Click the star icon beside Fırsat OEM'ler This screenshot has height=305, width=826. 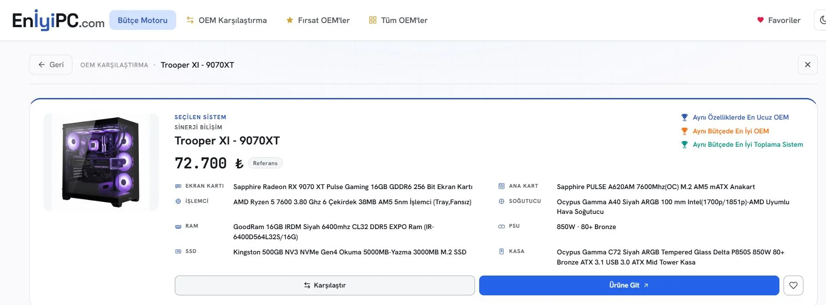click(290, 20)
